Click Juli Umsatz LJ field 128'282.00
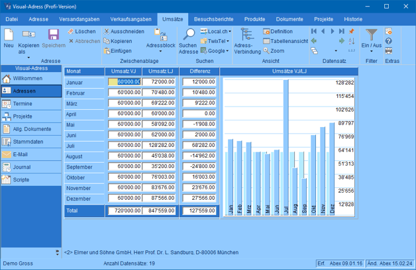The image size is (416, 270). coord(159,145)
